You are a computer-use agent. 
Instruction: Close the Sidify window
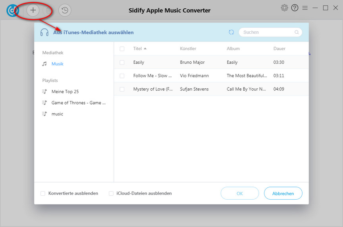(x=335, y=8)
